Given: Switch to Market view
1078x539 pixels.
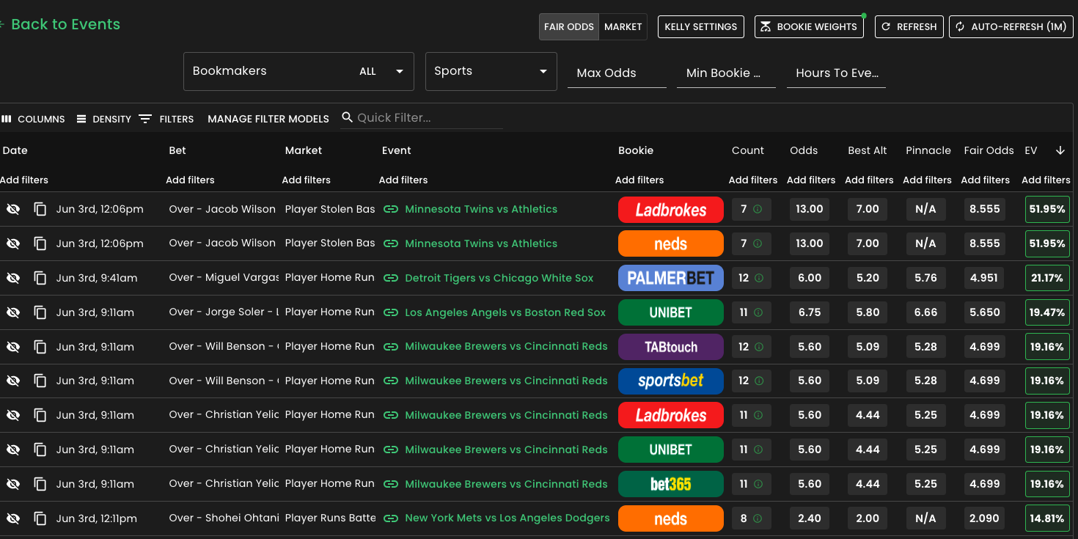Looking at the screenshot, I should point(623,26).
